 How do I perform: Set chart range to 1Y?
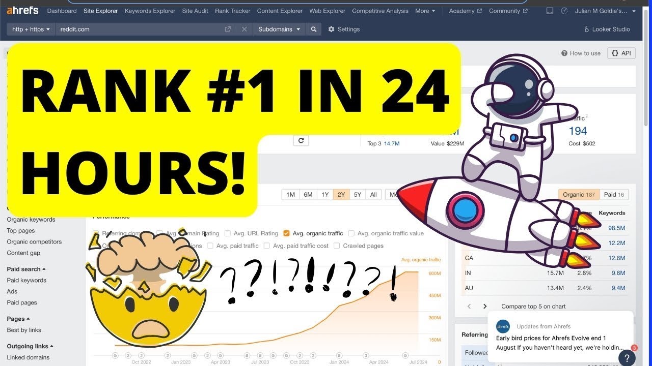tap(325, 194)
